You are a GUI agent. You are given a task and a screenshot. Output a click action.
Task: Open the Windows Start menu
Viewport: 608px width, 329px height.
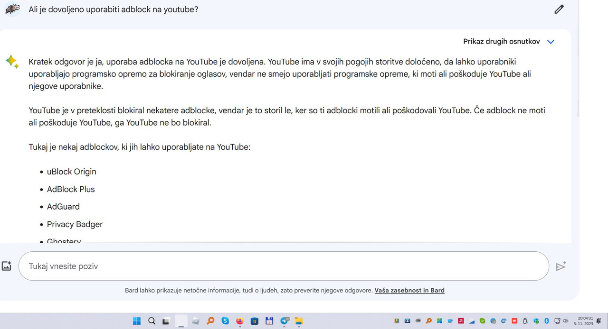point(137,321)
